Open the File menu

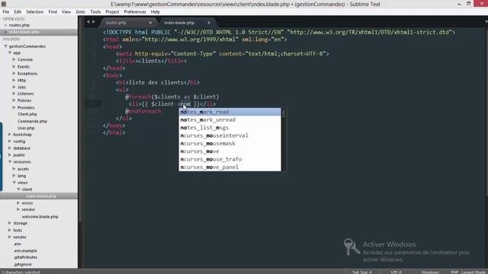click(5, 12)
